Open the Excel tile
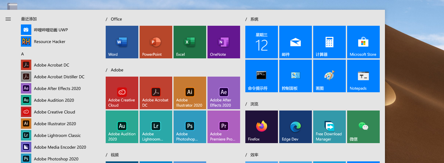 190,42
